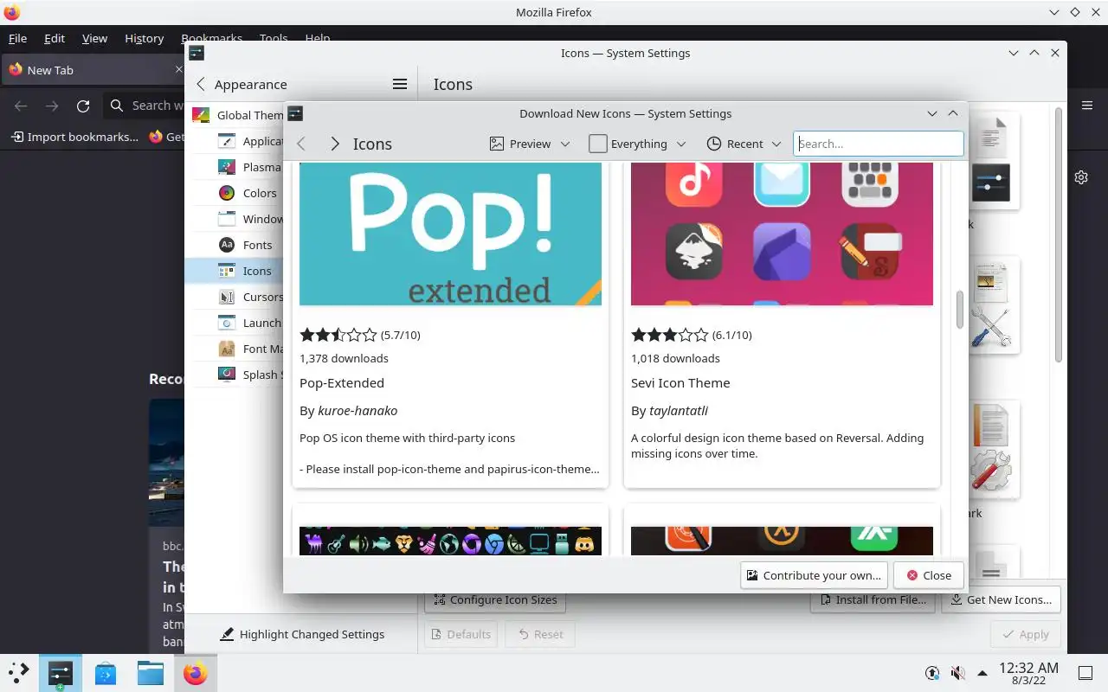Click the Search field in the Download New Icons dialog

tap(879, 144)
